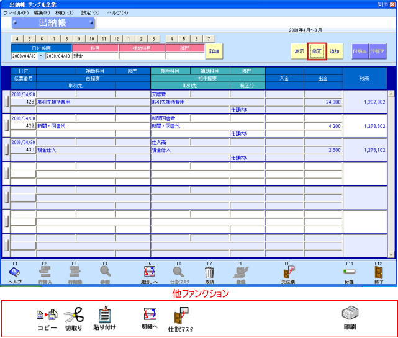Click the end date field after the ～
This screenshot has height=338, width=398.
[58, 56]
